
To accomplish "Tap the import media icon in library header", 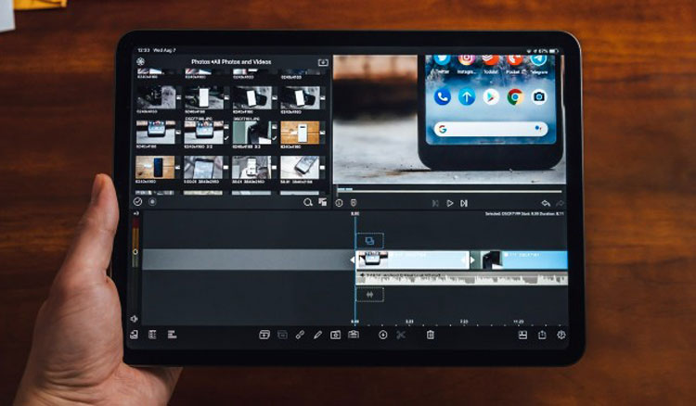I will (323, 62).
